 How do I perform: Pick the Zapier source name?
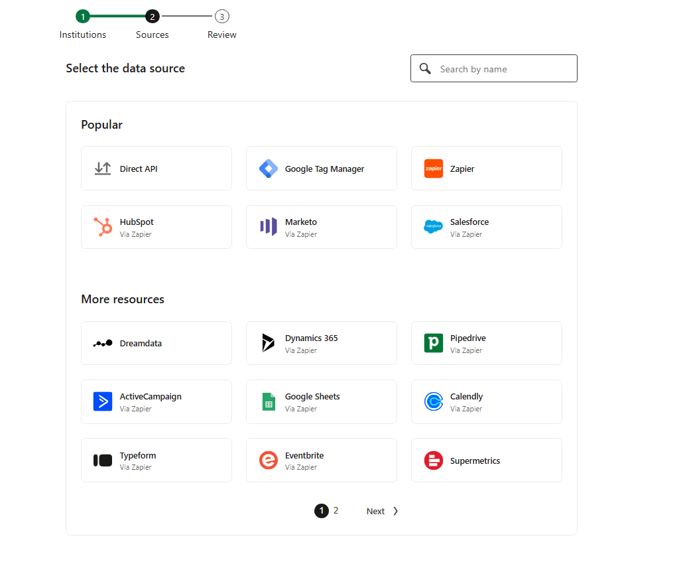(x=462, y=169)
